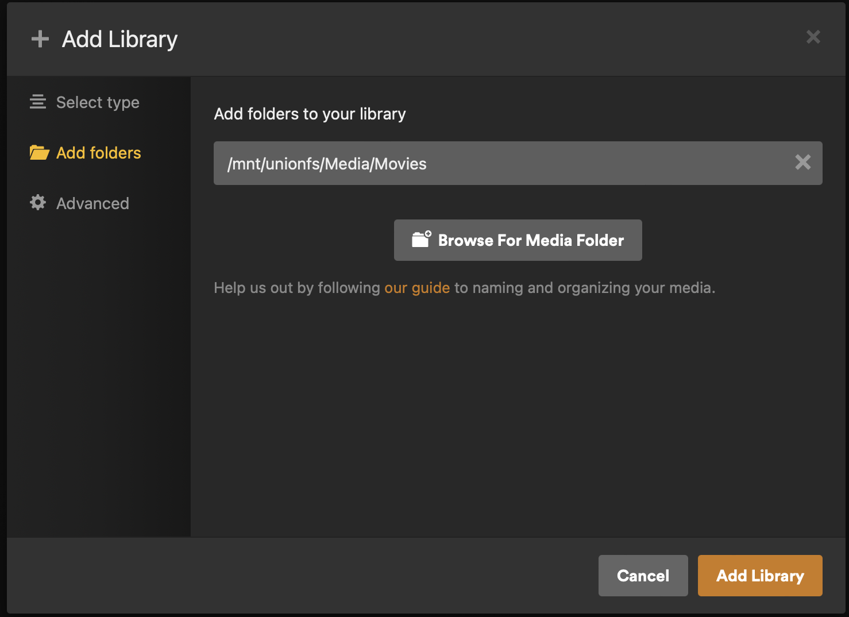Click the Select type list icon
The width and height of the screenshot is (849, 617).
[x=38, y=102]
